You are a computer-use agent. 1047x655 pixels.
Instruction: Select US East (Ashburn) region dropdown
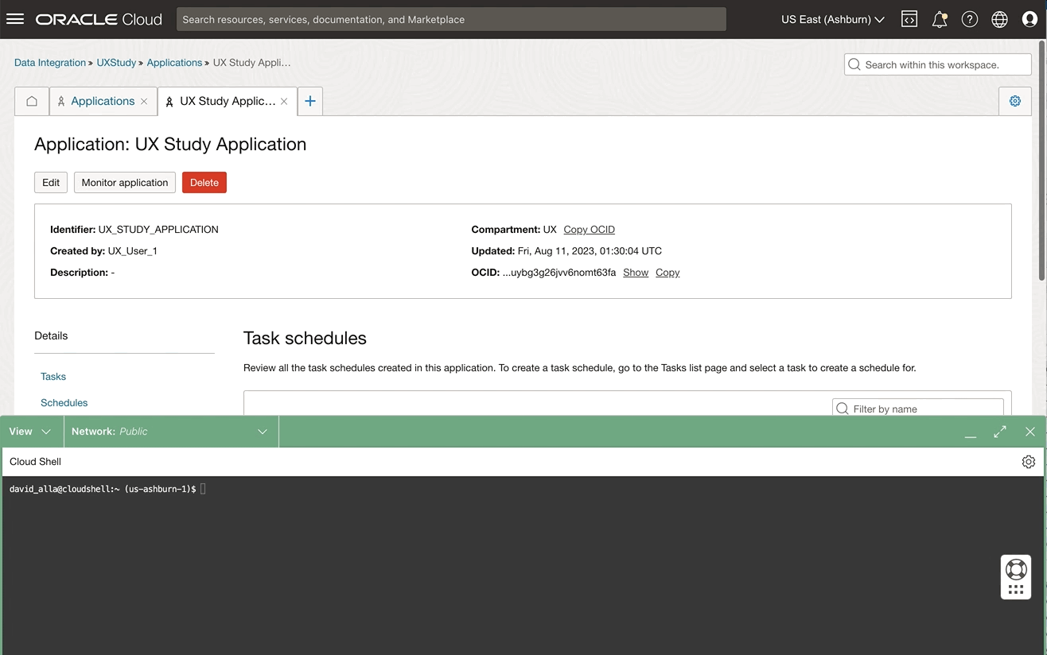click(x=833, y=19)
